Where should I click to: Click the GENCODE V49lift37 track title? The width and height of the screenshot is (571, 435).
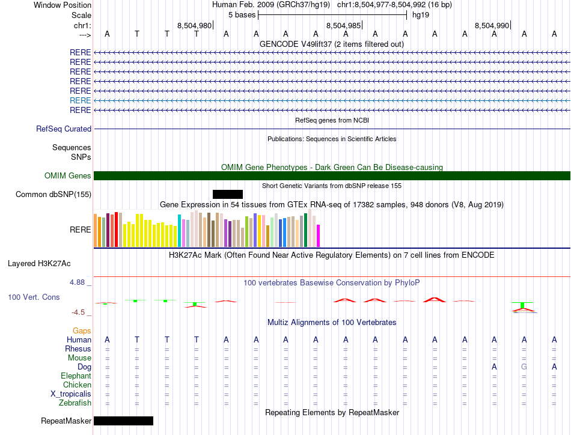pyautogui.click(x=332, y=44)
